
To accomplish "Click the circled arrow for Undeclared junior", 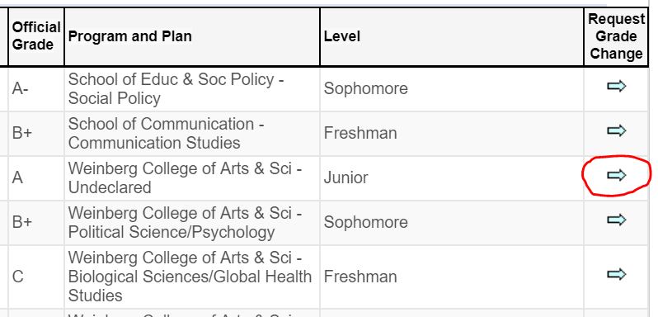I will 616,176.
